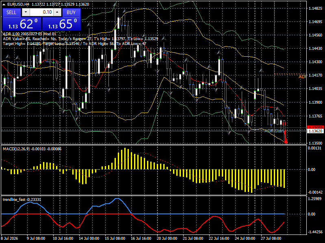Image resolution: width=325 pixels, height=243 pixels.
Task: Click the SELL button in the trade panel
Action: (11, 13)
